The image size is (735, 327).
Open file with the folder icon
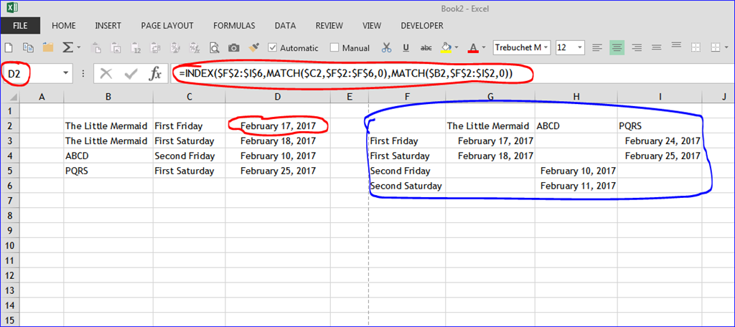[x=48, y=47]
